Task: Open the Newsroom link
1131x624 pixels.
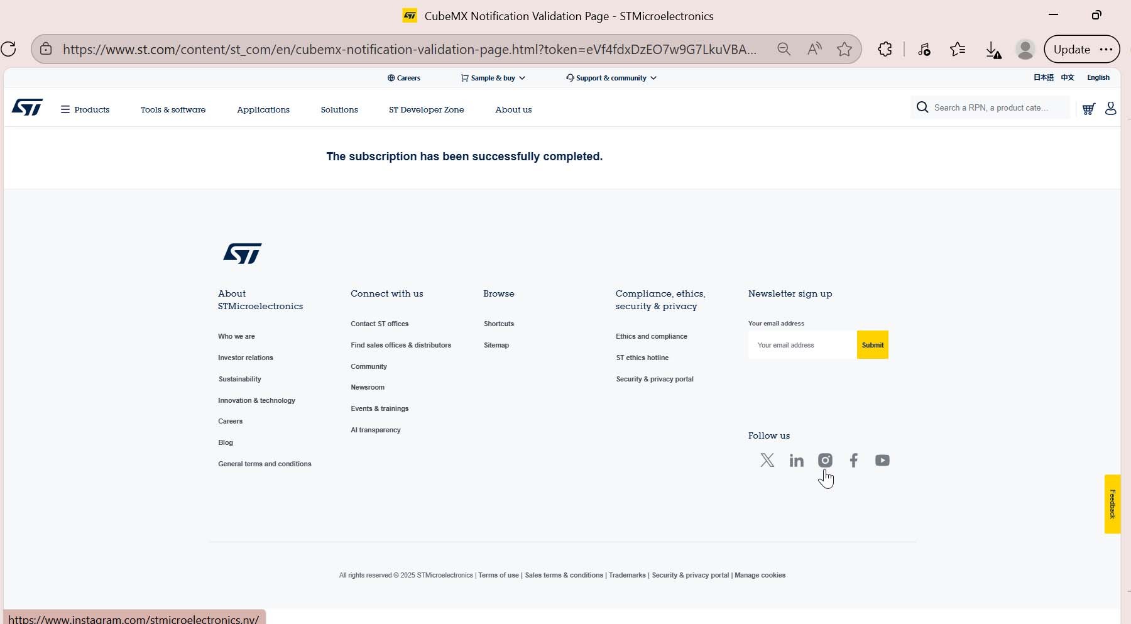Action: [x=368, y=387]
